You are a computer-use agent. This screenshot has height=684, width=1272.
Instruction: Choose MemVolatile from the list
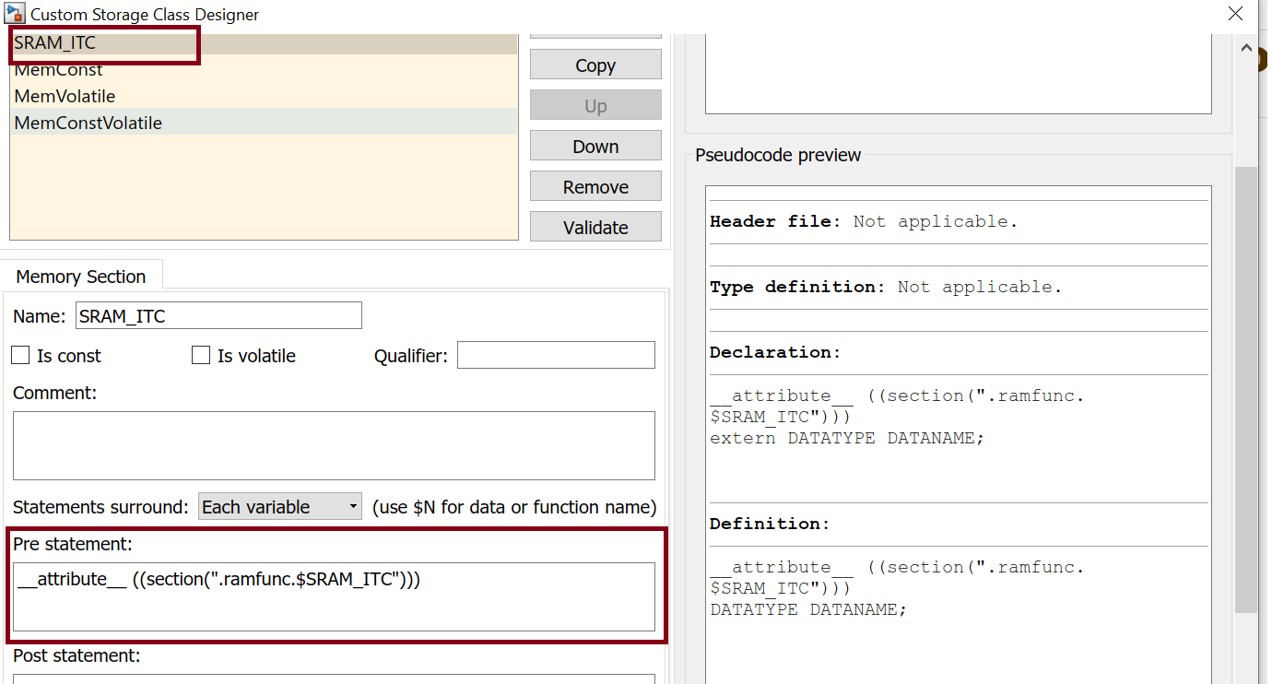tap(65, 96)
